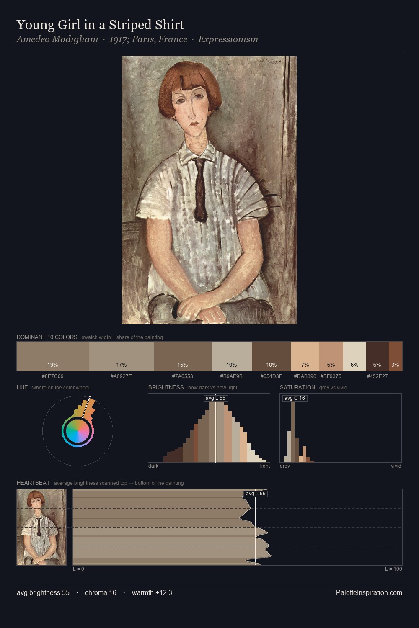Image resolution: width=419 pixels, height=628 pixels.
Task: Click the small painting thumbnail in Heartbeat
Action: (x=41, y=527)
